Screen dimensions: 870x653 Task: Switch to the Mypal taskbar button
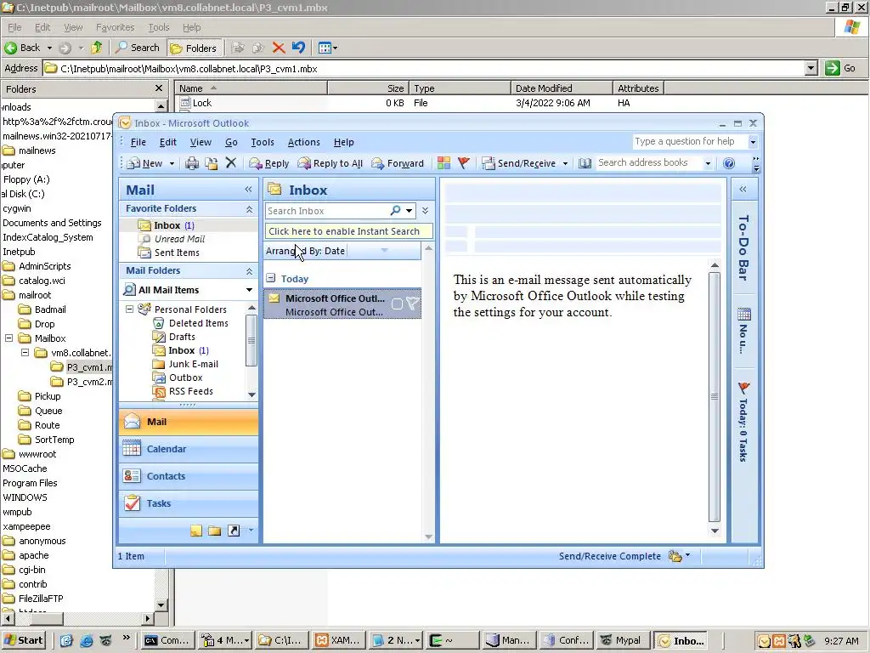621,640
